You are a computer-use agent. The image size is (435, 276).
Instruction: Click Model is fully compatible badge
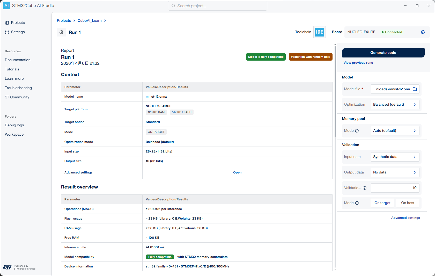[266, 57]
